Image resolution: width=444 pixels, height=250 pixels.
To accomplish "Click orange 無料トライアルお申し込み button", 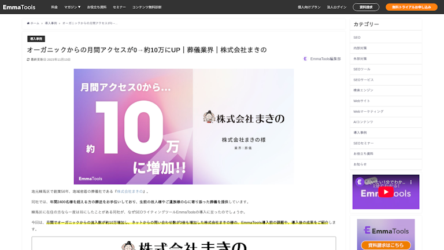I will point(412,7).
